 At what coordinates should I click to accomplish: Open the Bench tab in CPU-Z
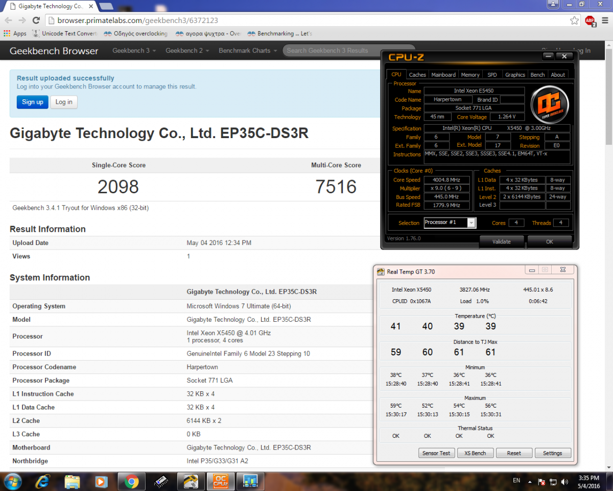click(537, 75)
